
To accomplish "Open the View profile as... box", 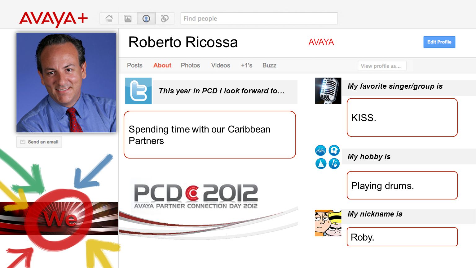I will [x=382, y=66].
